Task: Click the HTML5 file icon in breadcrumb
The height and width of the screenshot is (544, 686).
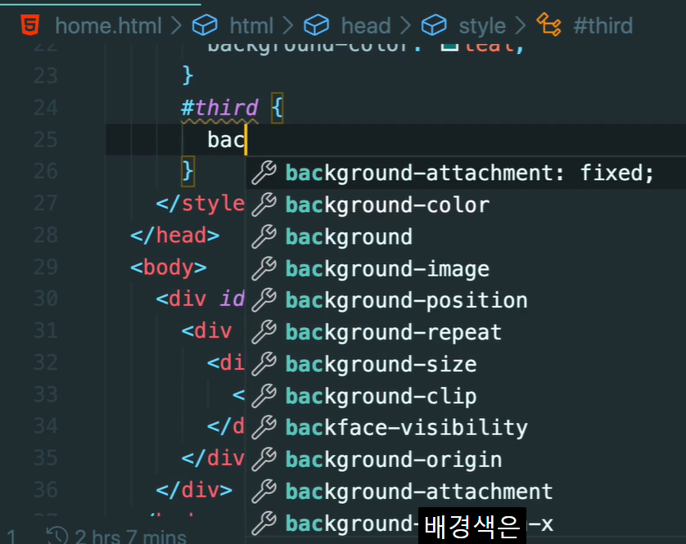Action: coord(30,25)
